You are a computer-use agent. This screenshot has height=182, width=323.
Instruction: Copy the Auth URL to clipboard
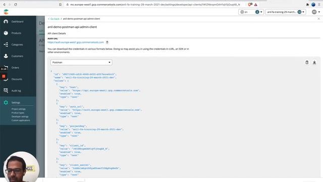pos(107,42)
